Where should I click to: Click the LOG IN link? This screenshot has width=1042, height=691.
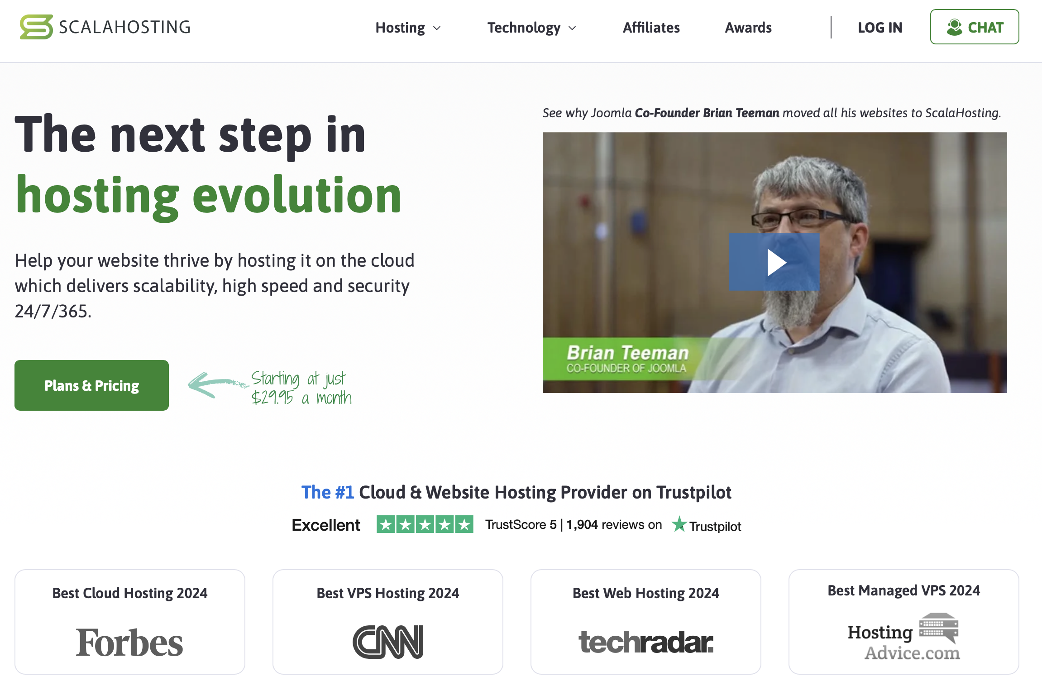tap(880, 28)
